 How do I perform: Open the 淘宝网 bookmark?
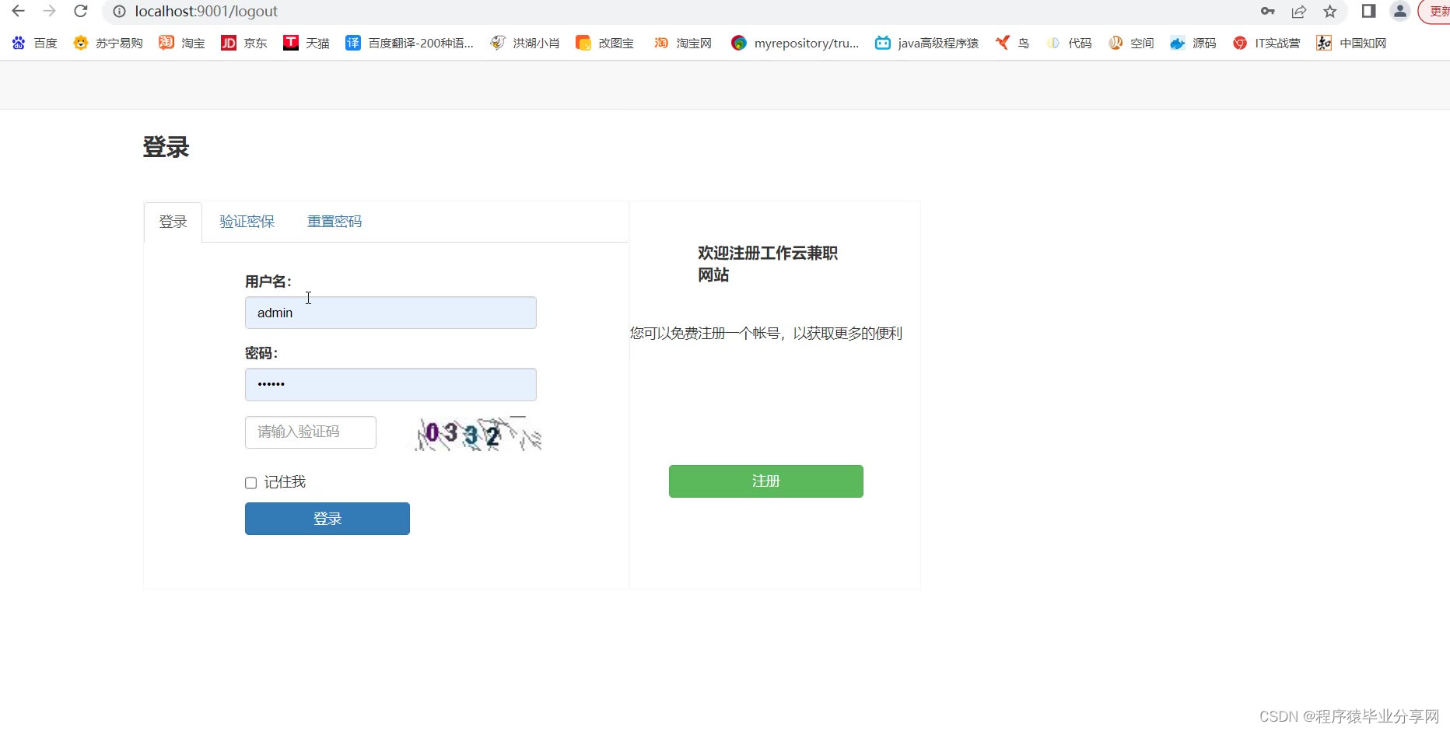click(x=683, y=43)
